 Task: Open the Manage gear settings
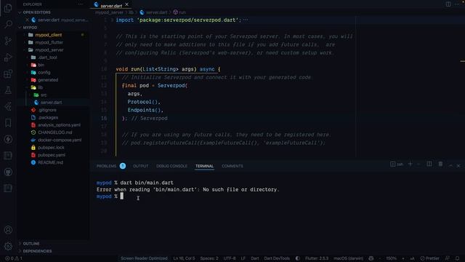pyautogui.click(x=8, y=246)
